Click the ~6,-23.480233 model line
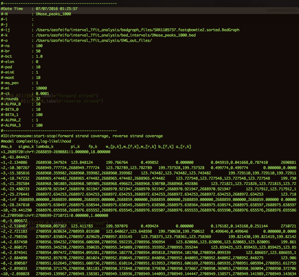 click(x=148, y=189)
